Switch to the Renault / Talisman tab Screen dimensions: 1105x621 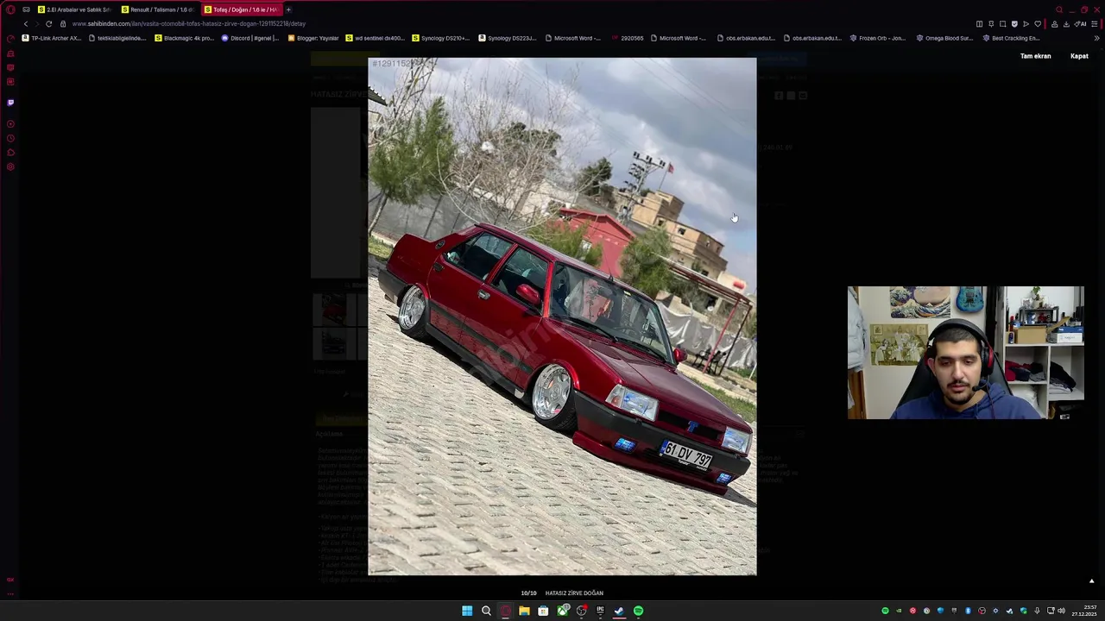(x=159, y=9)
